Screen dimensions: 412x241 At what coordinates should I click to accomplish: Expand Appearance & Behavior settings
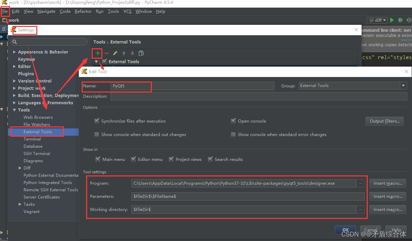[14, 52]
